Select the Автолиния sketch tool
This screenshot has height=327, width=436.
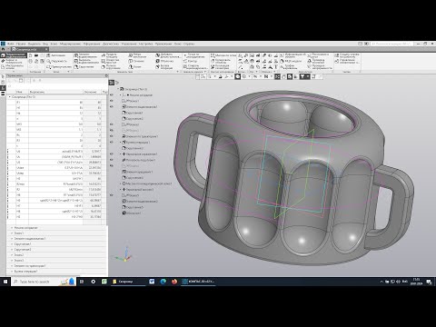pyautogui.click(x=56, y=55)
